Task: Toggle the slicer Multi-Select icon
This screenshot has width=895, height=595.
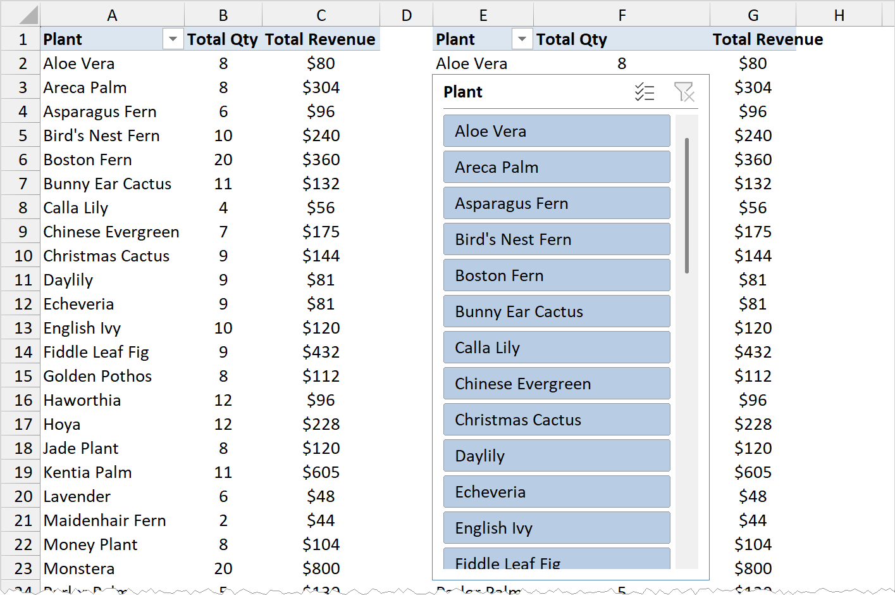Action: (645, 92)
